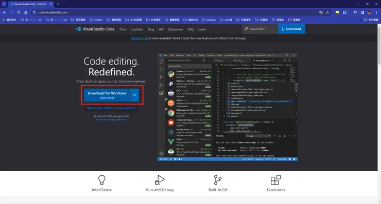Open the Apps shortcut in bookmarks bar

[x=9, y=20]
